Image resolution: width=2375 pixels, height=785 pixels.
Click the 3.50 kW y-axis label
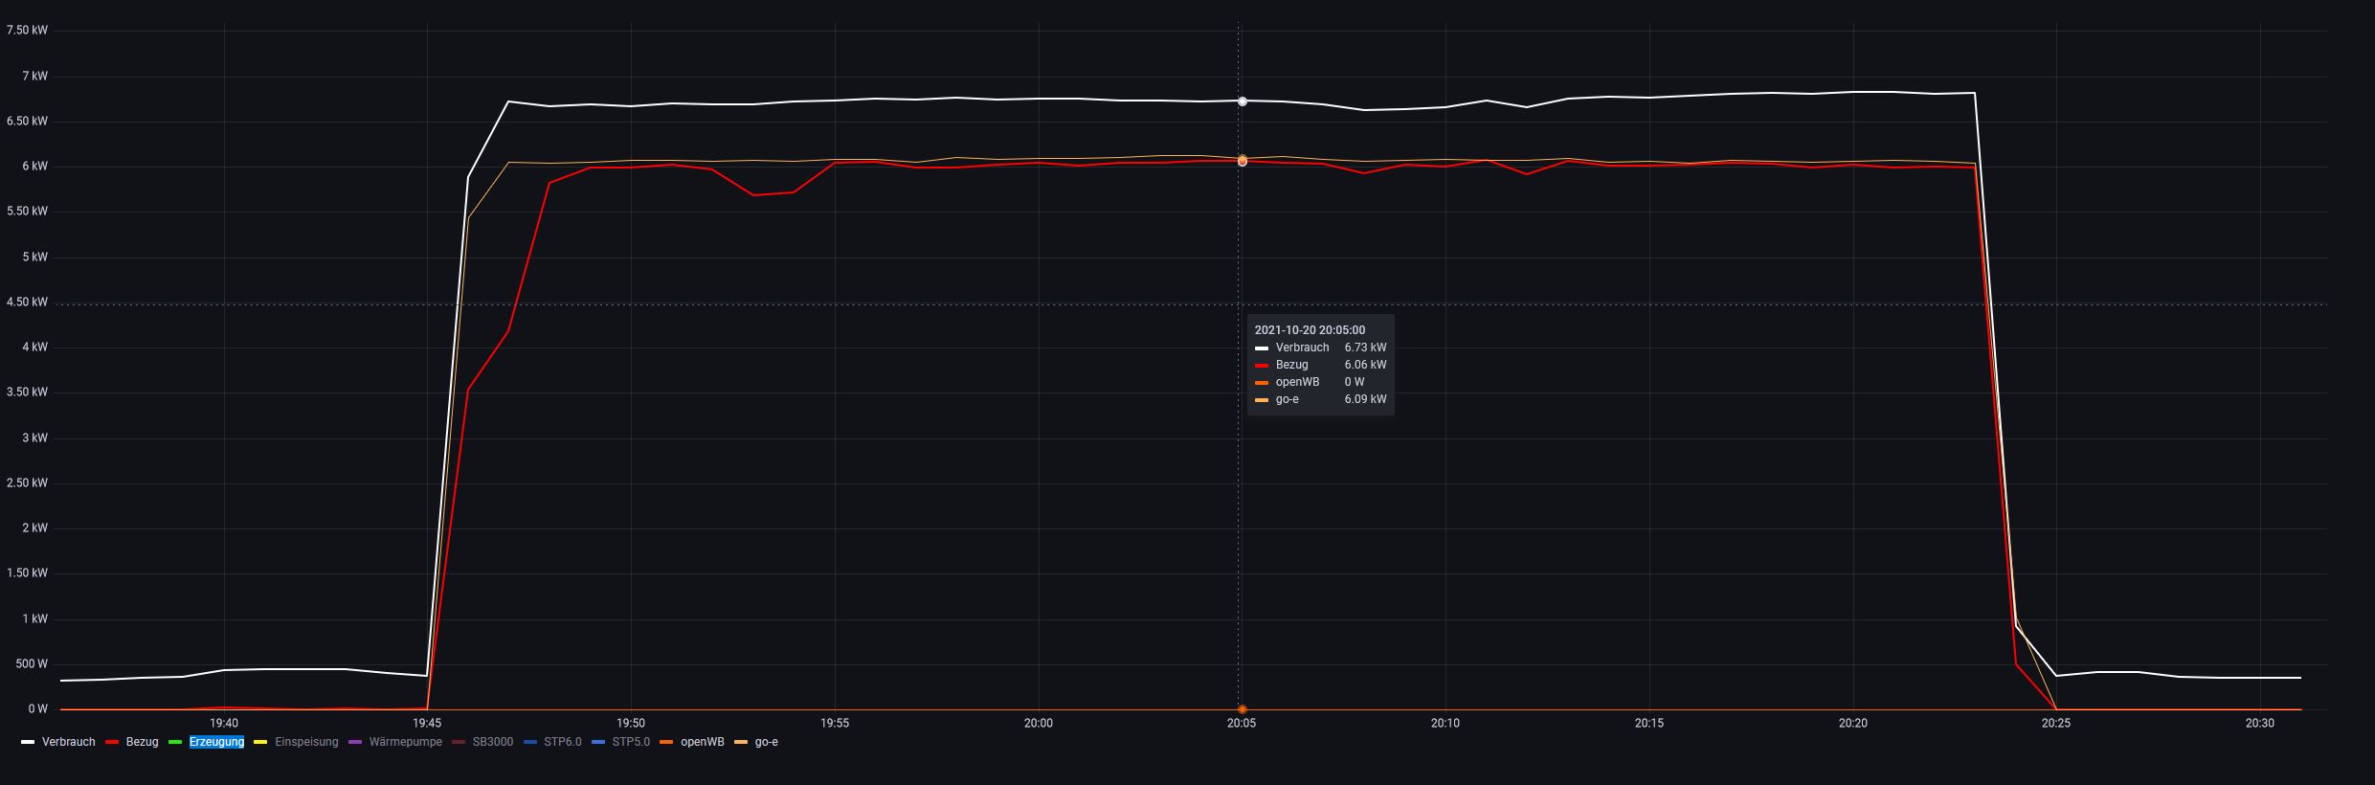[x=27, y=392]
